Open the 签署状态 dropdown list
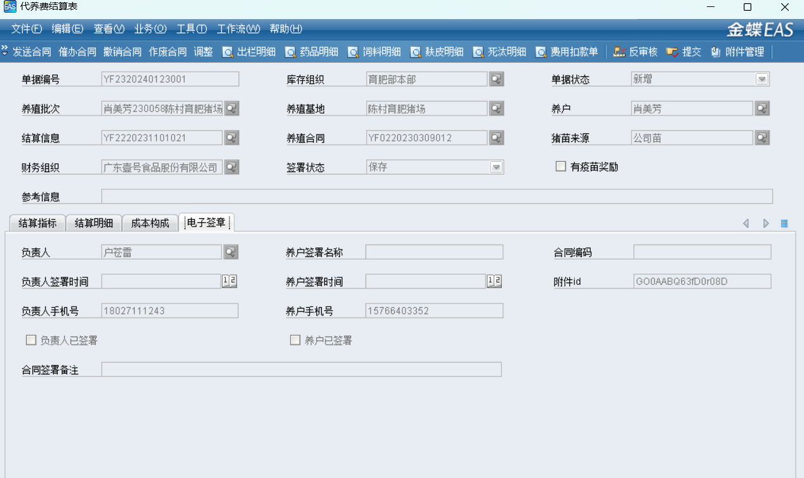This screenshot has width=804, height=478. point(497,168)
